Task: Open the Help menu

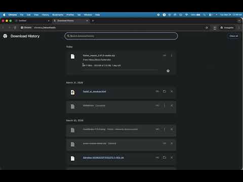Action: [97, 15]
